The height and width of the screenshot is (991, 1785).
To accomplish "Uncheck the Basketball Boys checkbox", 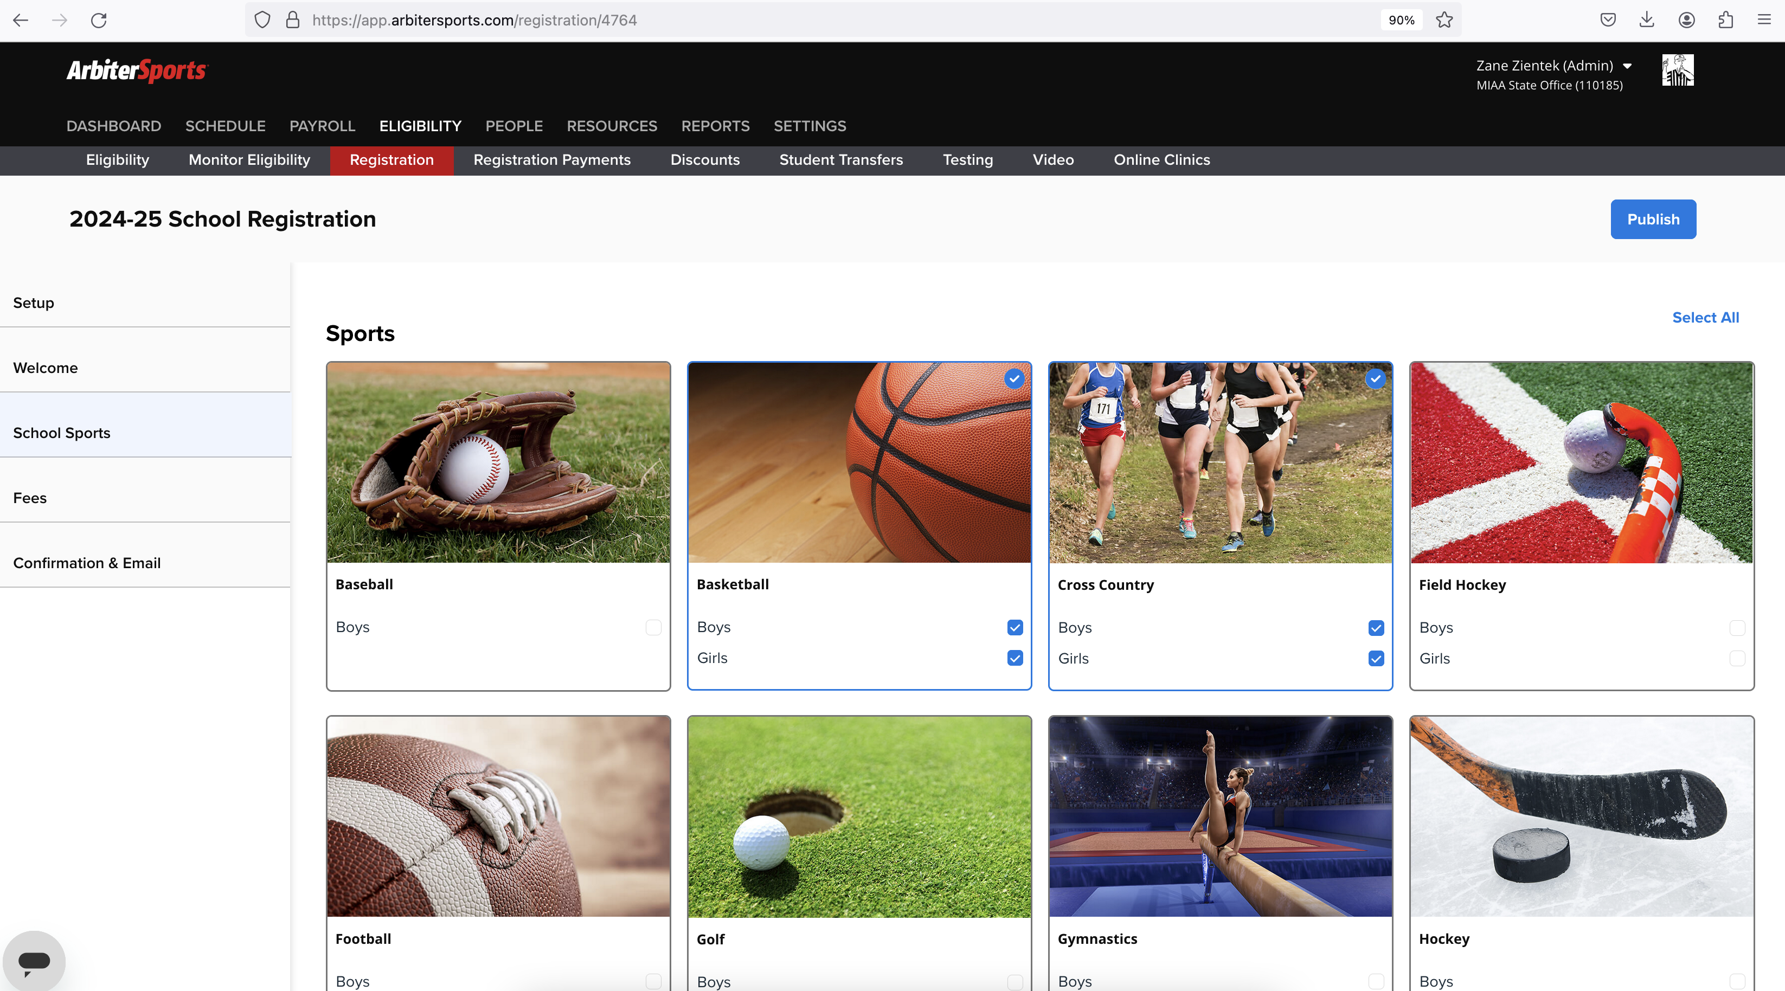I will pos(1015,627).
